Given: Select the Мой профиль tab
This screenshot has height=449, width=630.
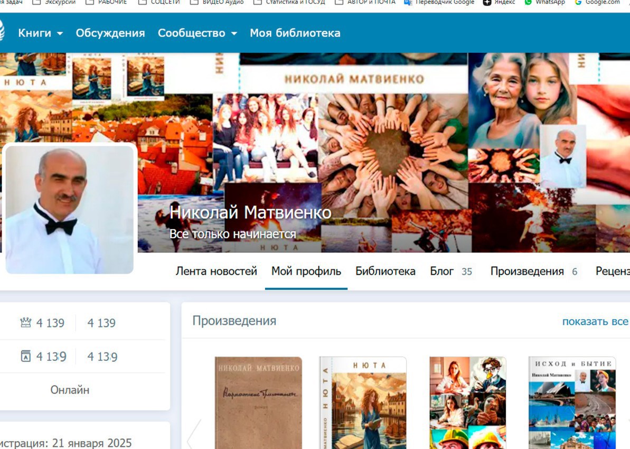Looking at the screenshot, I should tap(306, 272).
